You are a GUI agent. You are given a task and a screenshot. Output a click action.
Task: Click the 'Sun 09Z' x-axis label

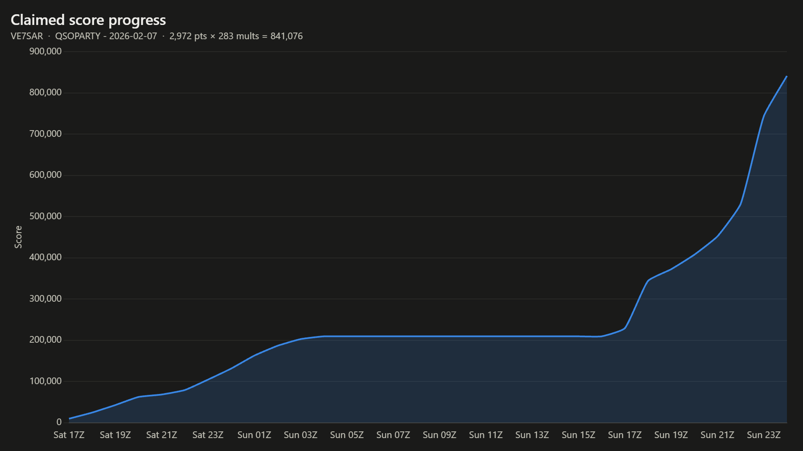point(439,435)
